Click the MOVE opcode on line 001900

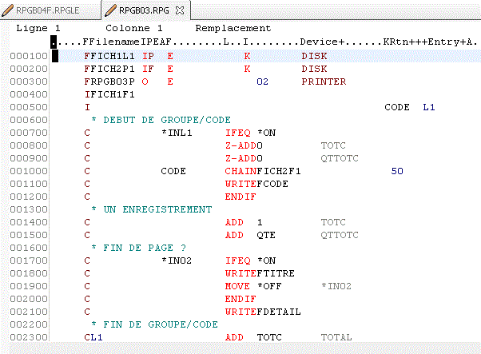[x=237, y=286]
